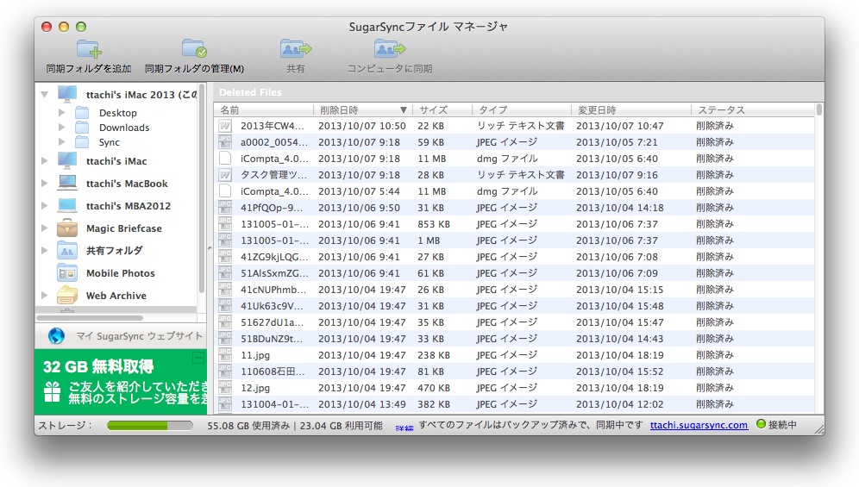Sort by the 削除日時 column header

coord(363,109)
